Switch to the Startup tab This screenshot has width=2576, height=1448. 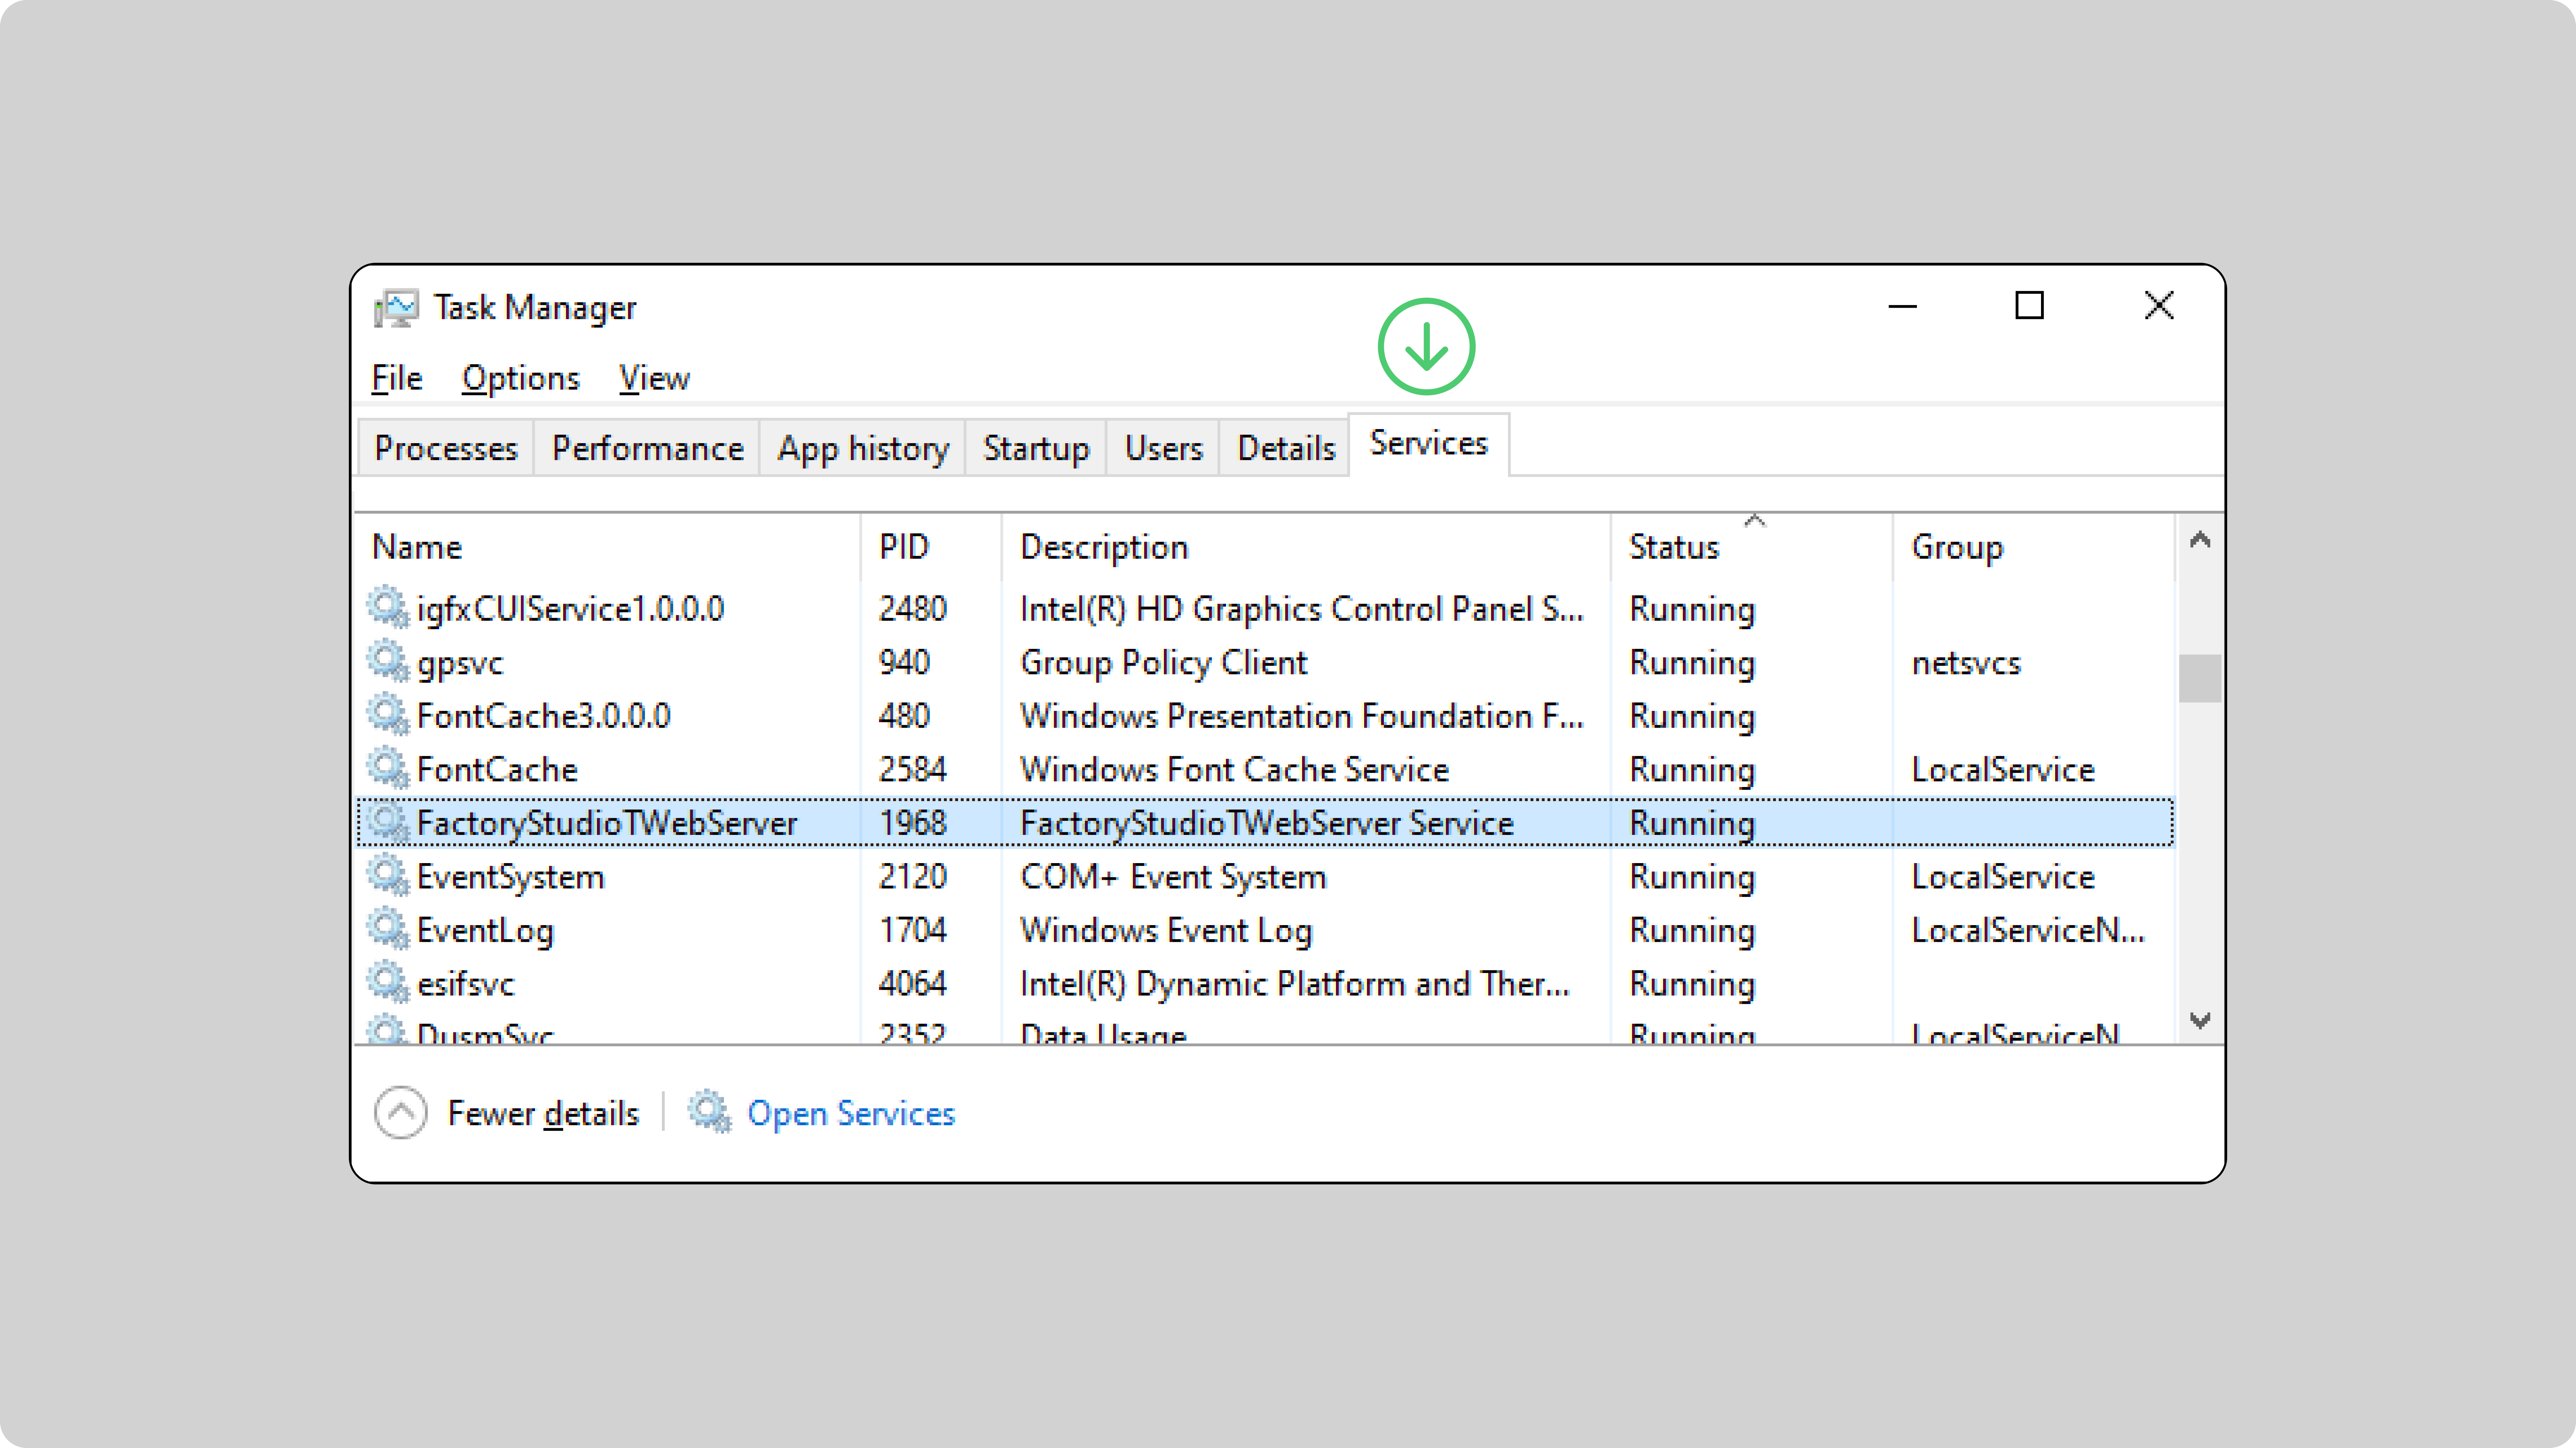click(x=1036, y=448)
